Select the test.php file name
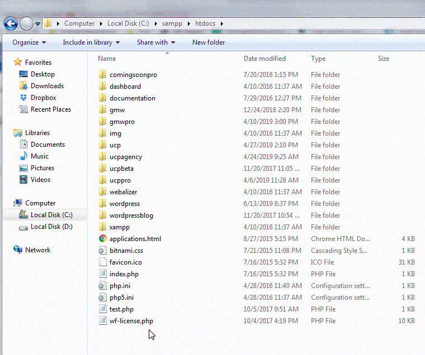 pos(121,309)
